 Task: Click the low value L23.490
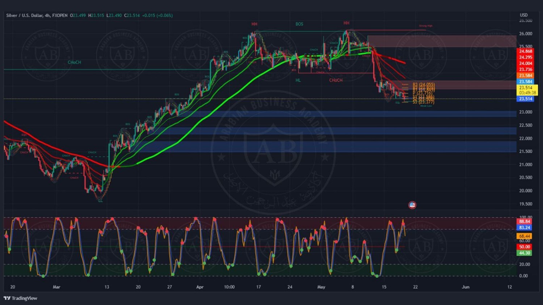click(114, 16)
